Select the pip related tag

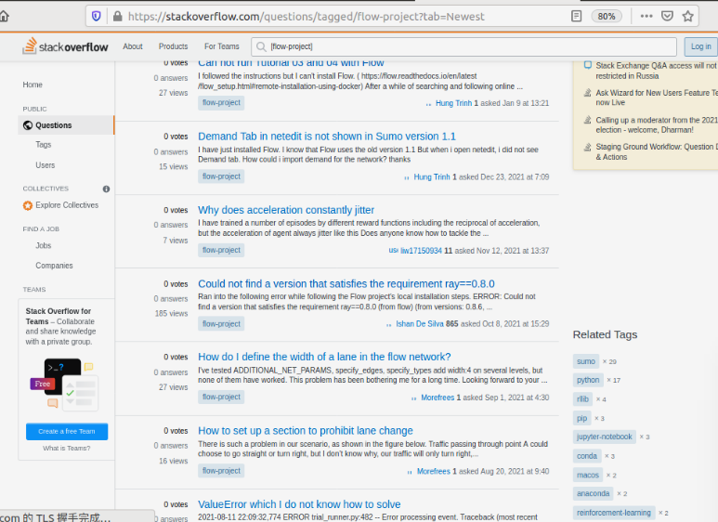[581, 418]
